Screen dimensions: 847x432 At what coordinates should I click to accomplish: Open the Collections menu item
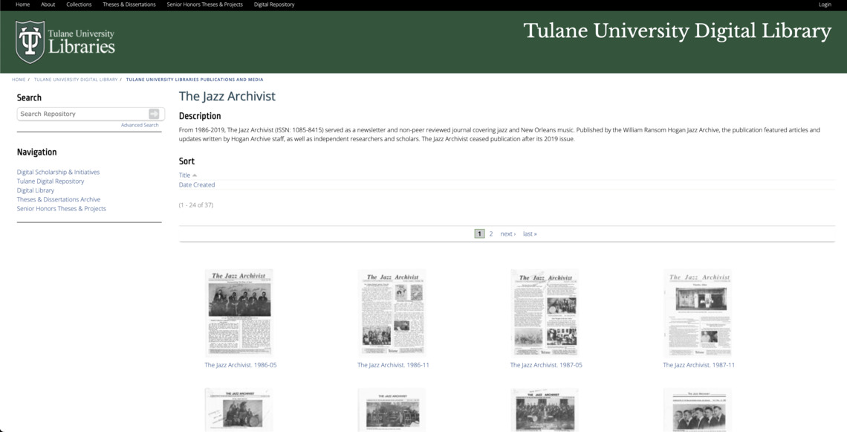click(x=79, y=4)
